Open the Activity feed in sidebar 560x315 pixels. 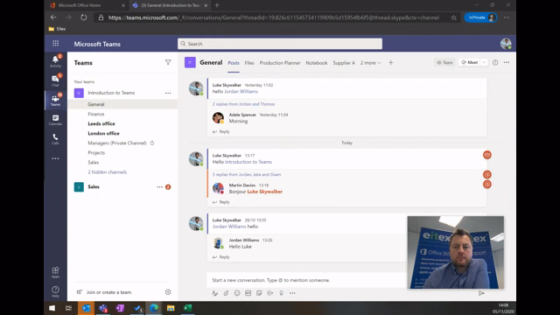[x=55, y=61]
